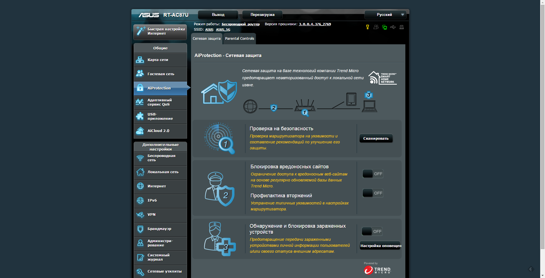The width and height of the screenshot is (545, 278).
Task: Click the Блокировка вредоносных сайтов heading
Action: click(290, 167)
